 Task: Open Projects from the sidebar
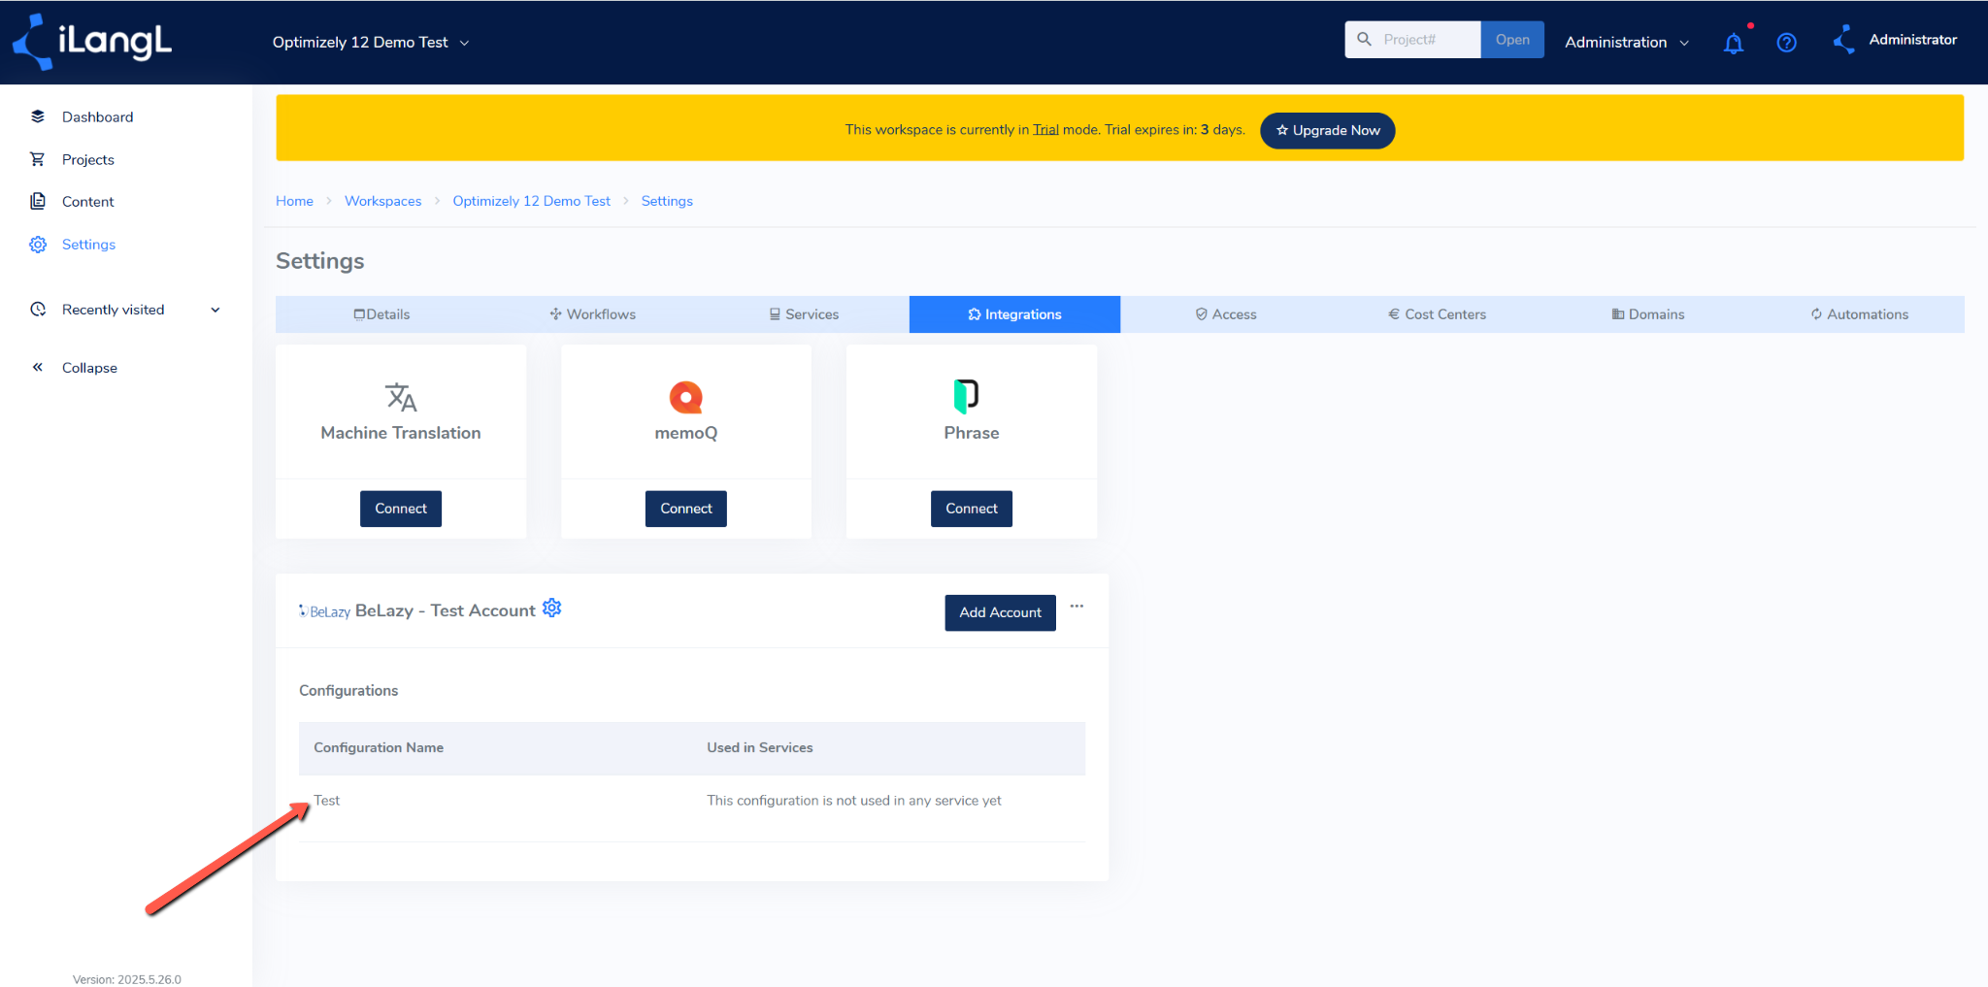[87, 159]
